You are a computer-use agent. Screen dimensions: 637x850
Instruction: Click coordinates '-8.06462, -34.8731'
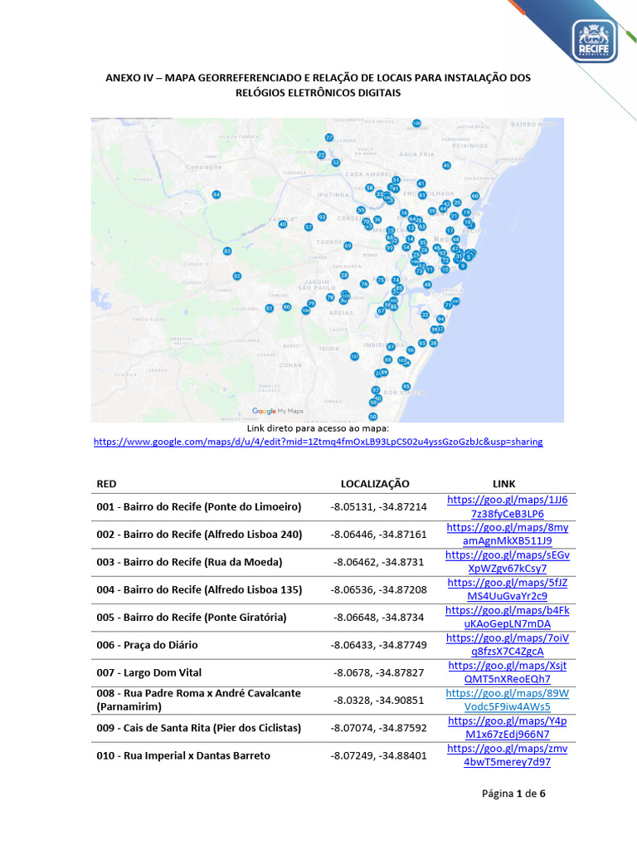[x=378, y=562]
